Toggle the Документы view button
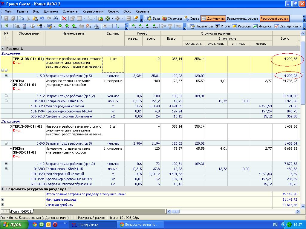Viewport: 306px width, 229px height. coord(213,18)
